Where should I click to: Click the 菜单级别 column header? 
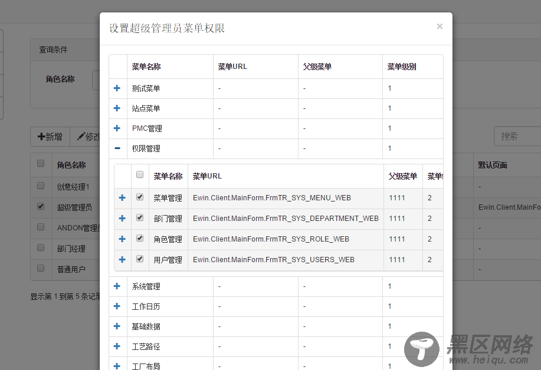[412, 67]
